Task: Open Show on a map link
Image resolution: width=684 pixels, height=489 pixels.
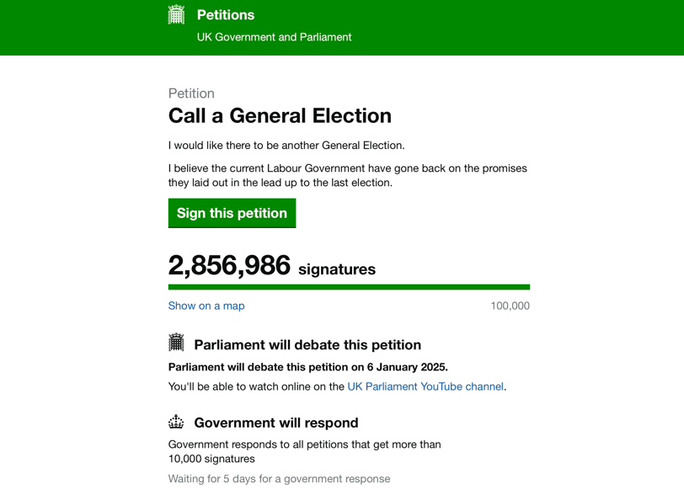Action: click(206, 306)
